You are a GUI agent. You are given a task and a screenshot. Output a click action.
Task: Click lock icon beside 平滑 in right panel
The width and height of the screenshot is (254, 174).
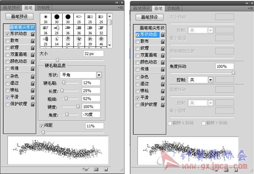click(x=163, y=98)
